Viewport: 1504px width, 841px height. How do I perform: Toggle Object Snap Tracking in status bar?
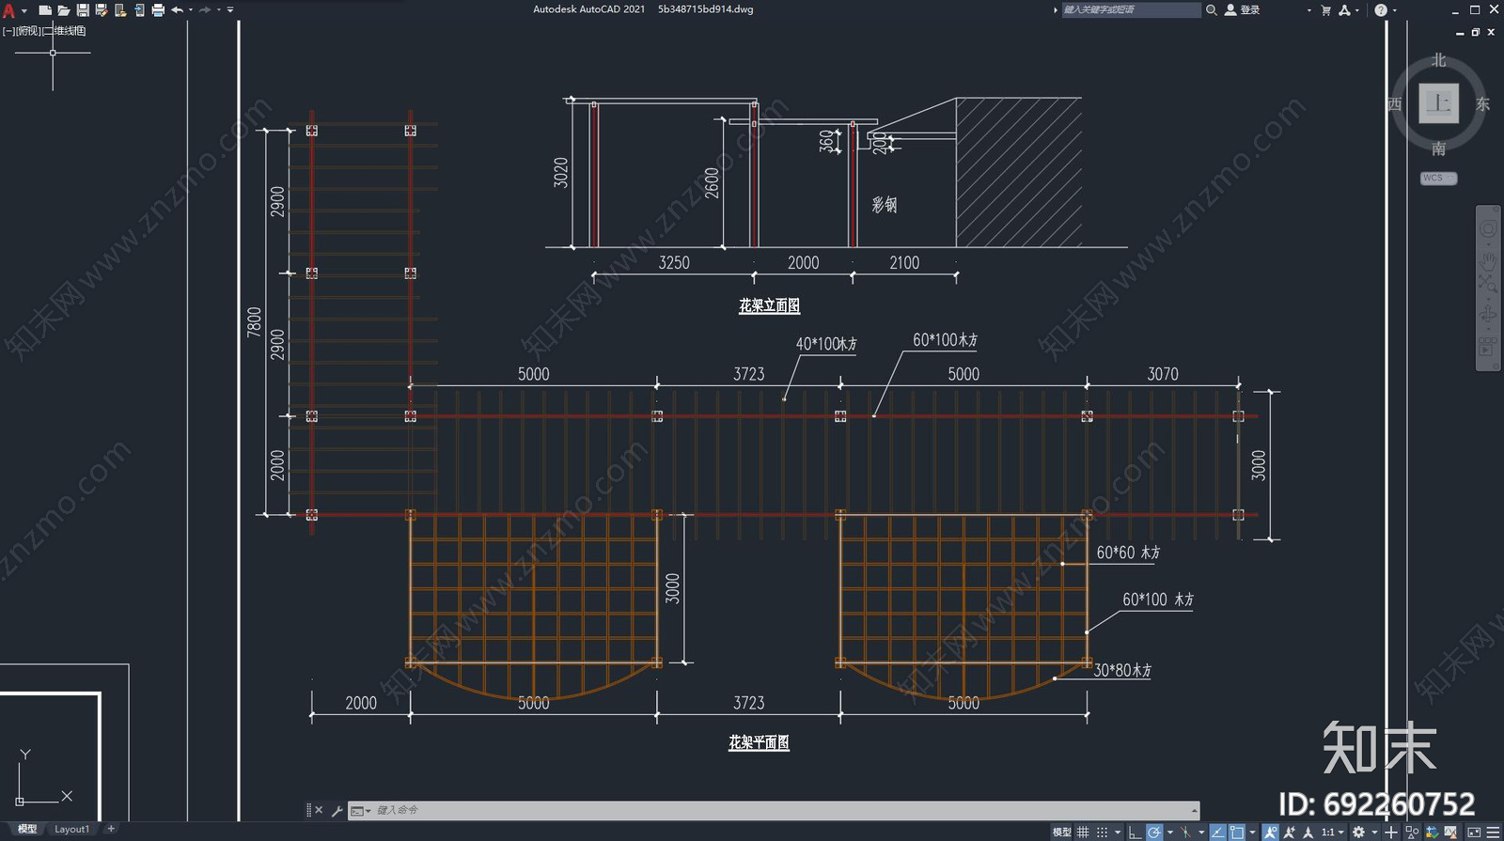[1218, 833]
